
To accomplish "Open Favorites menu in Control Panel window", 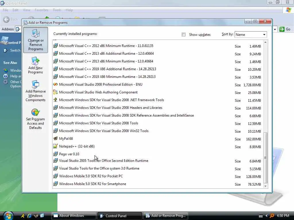I will click(x=41, y=10).
